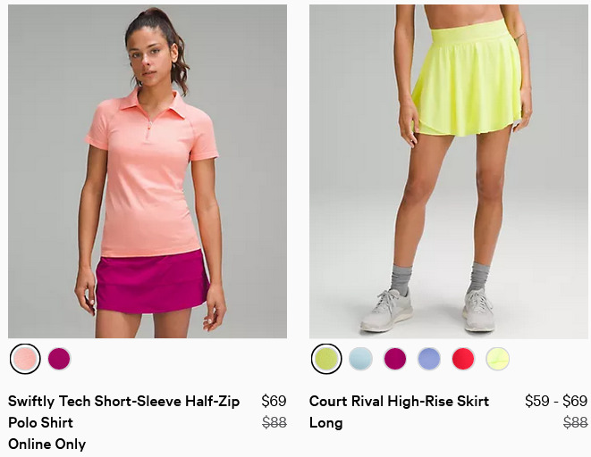Open the pink polo shirt product image

[x=148, y=171]
